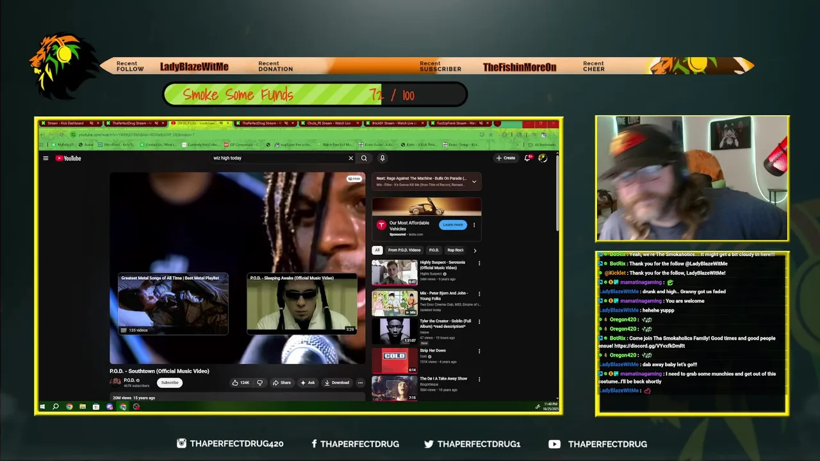This screenshot has height=461, width=820.
Task: Open three-dot menu for Highly Suspect video
Action: pos(479,263)
